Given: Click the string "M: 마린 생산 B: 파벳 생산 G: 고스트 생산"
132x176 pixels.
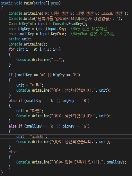Looking at the screenshot, I should click(84, 13).
